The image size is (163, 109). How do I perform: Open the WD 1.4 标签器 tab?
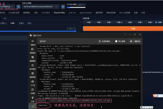125,13
